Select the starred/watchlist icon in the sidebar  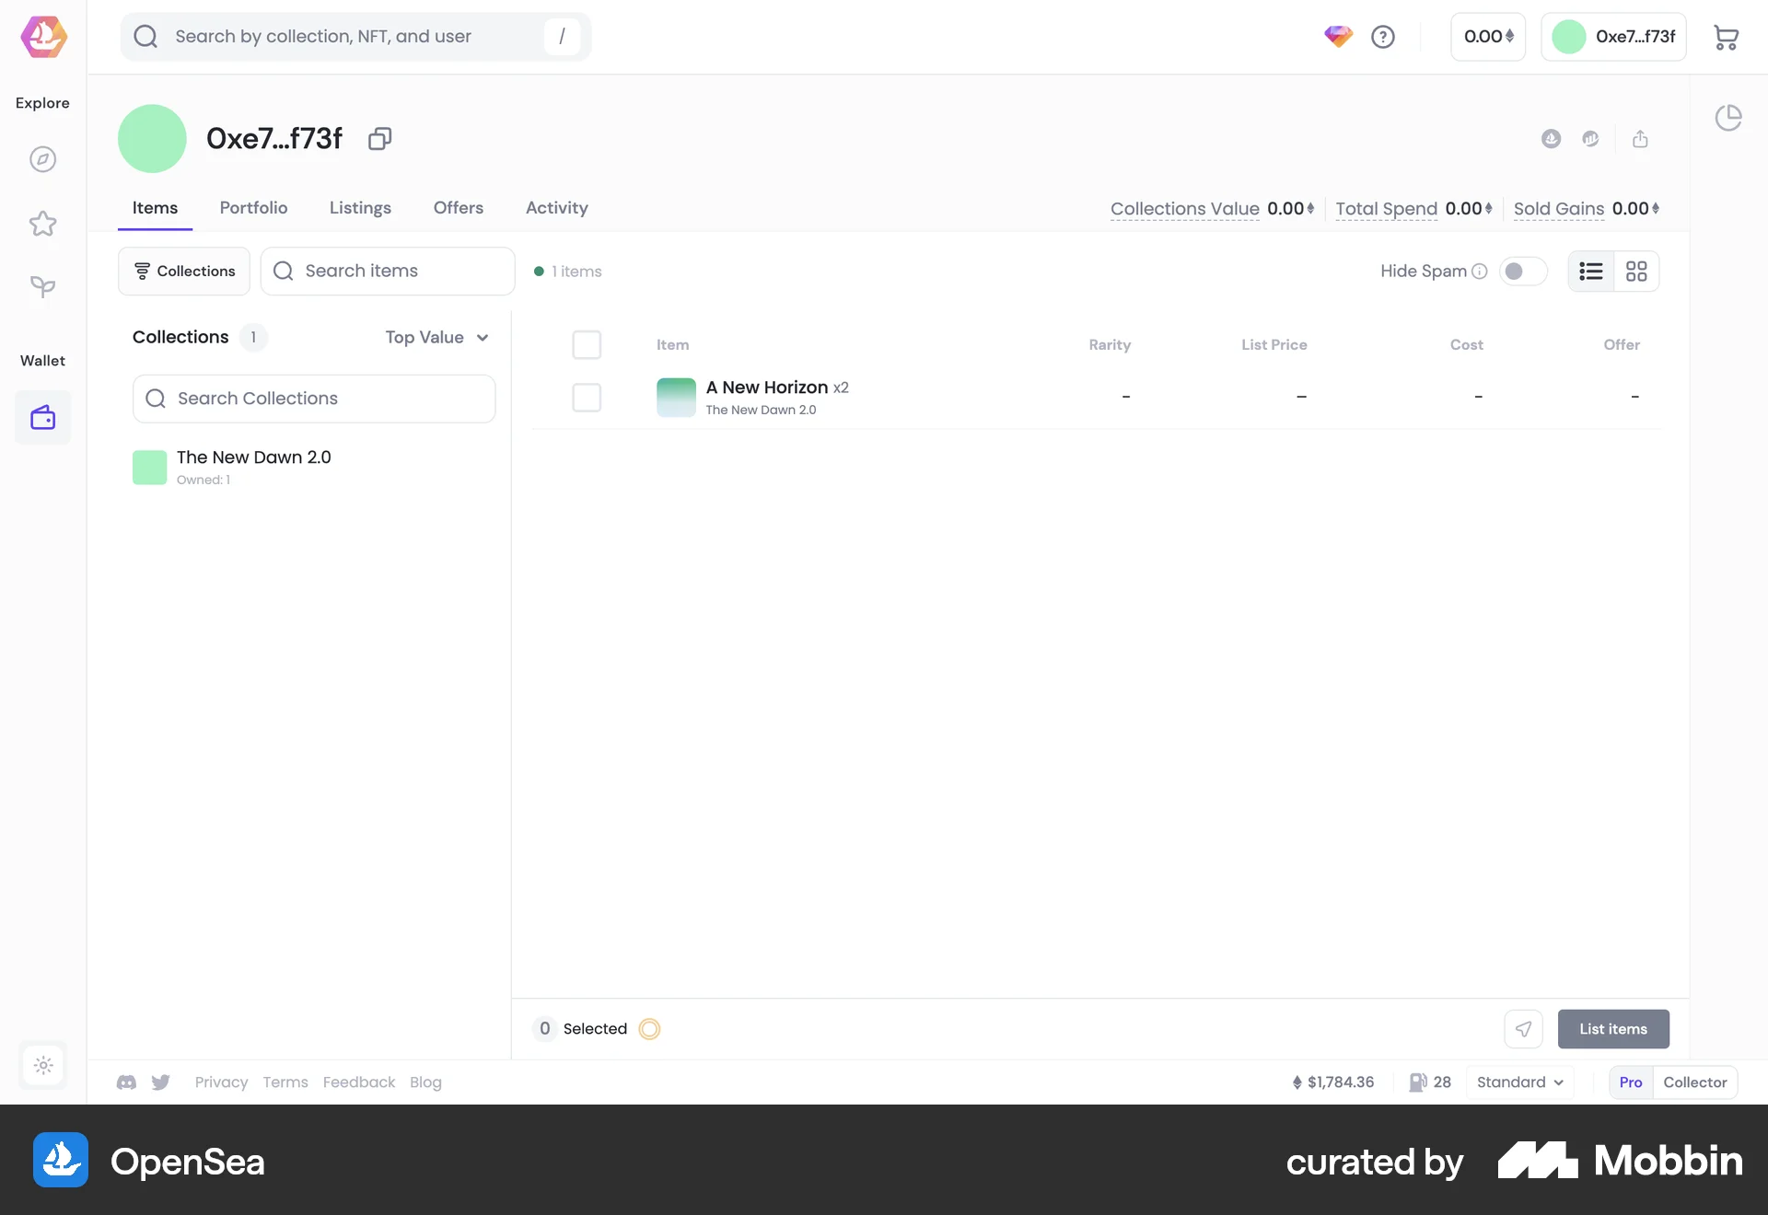point(42,224)
